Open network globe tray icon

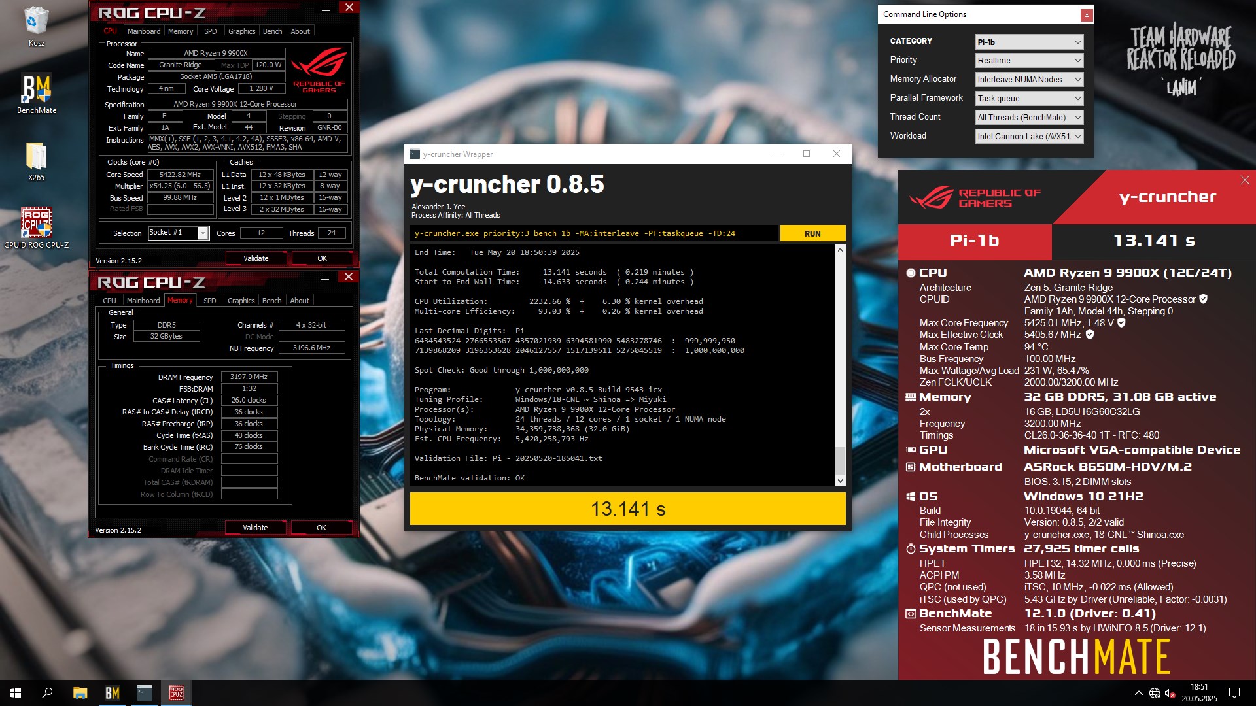[1155, 693]
